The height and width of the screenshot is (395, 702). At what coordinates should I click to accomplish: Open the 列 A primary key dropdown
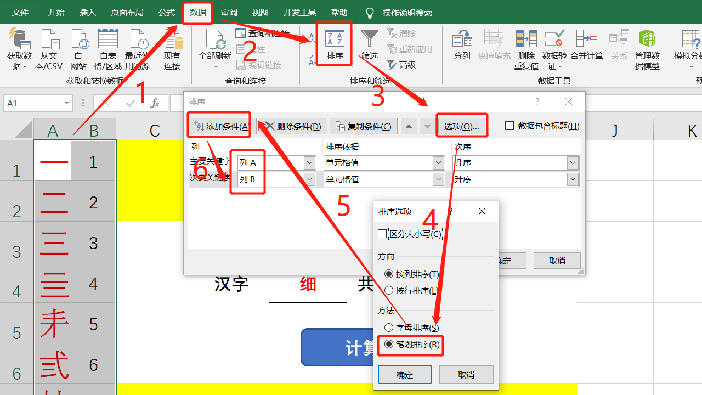(x=310, y=162)
